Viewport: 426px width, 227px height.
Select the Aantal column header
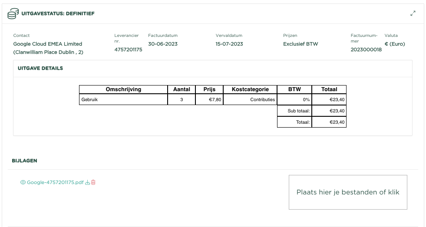pos(182,89)
